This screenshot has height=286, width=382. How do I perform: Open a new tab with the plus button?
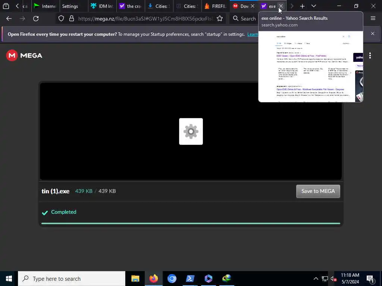coord(302,6)
